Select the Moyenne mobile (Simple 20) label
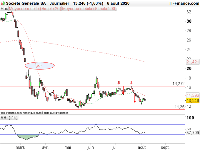This screenshot has height=150, width=200. tap(35, 9)
